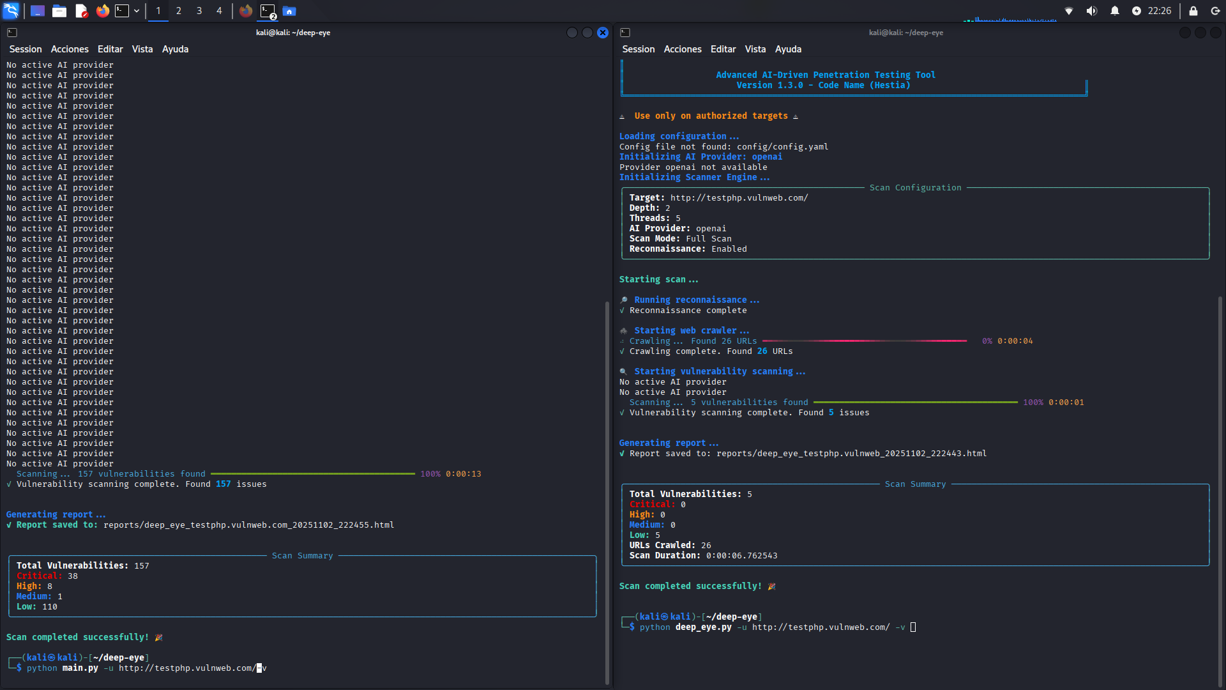The width and height of the screenshot is (1226, 690).
Task: Open the Kali applications menu in the taskbar
Action: [x=11, y=11]
